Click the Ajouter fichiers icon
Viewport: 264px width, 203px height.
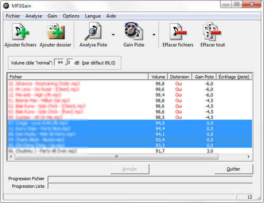point(21,32)
